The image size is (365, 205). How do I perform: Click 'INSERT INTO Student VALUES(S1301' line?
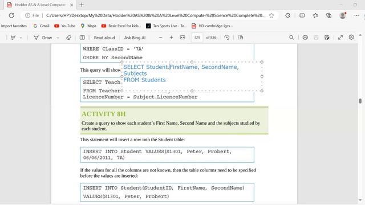click(157, 151)
